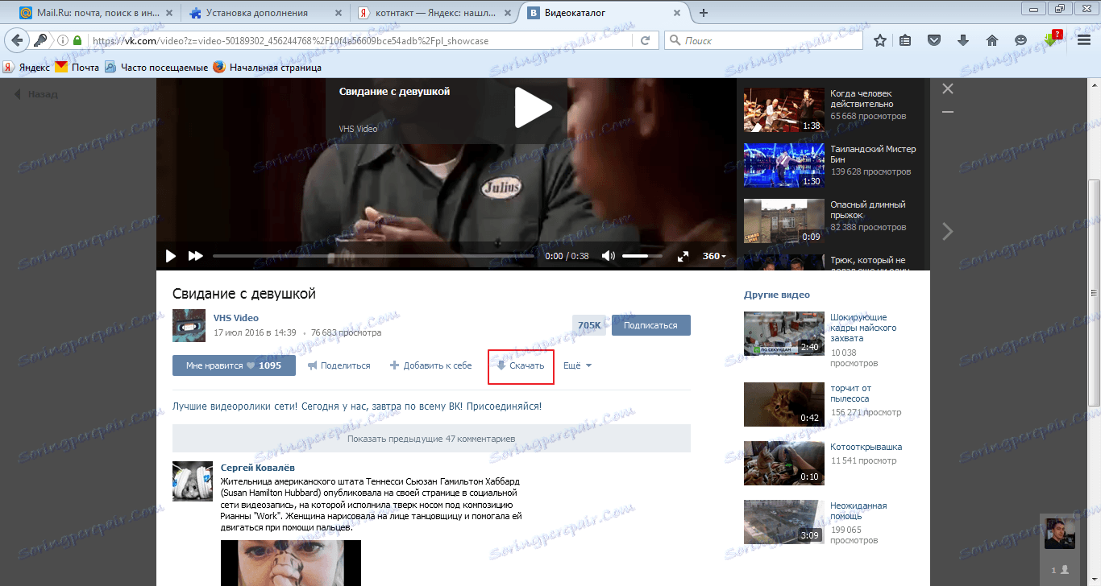
Task: Open Сергей Ковалёв profile name link
Action: [258, 468]
